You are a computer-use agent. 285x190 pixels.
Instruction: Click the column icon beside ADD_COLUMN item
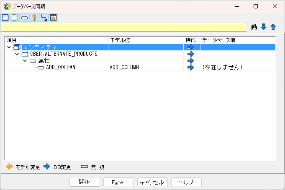[41, 68]
